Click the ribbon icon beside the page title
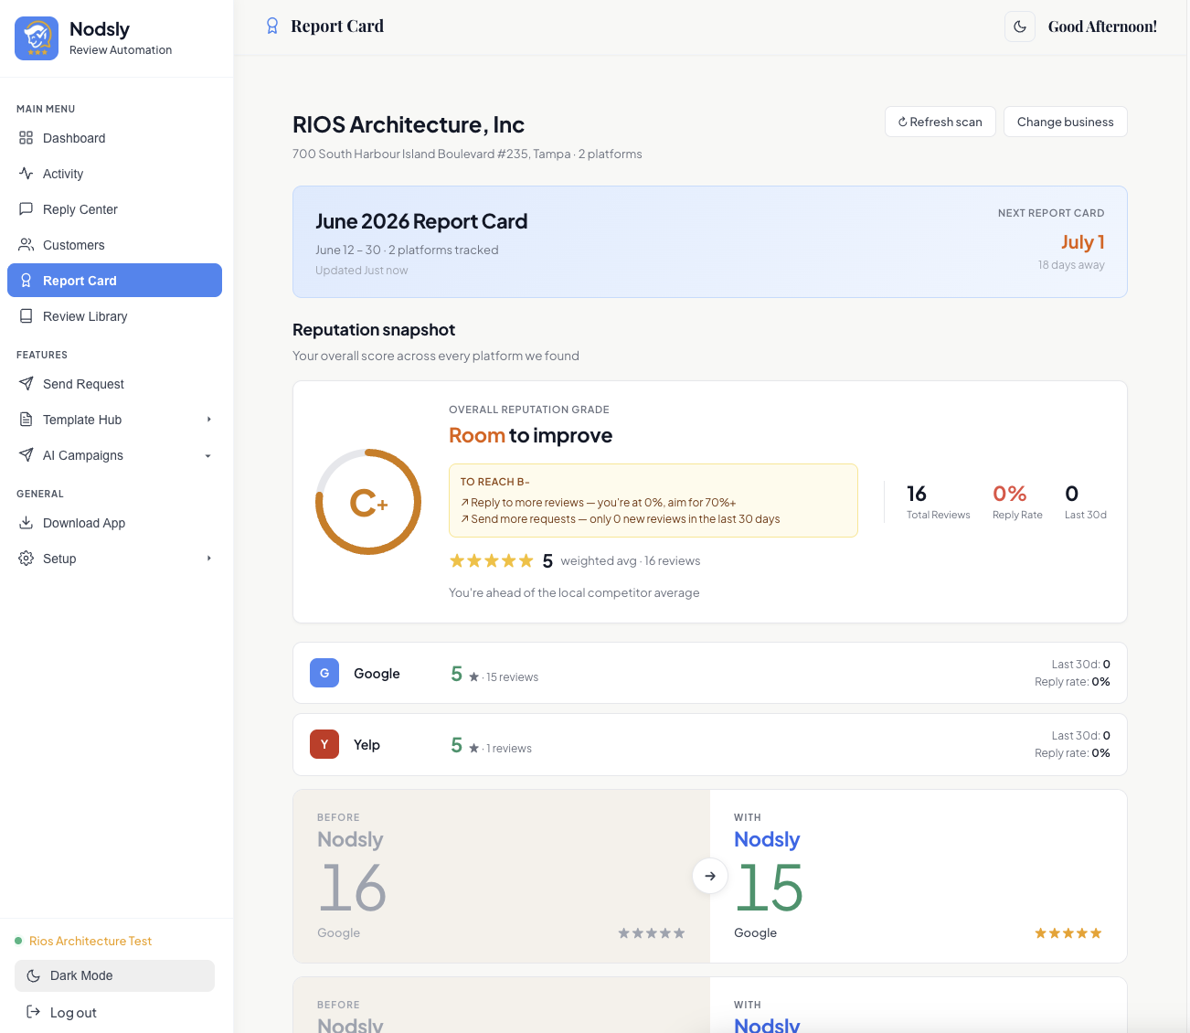The width and height of the screenshot is (1190, 1033). coord(271,27)
